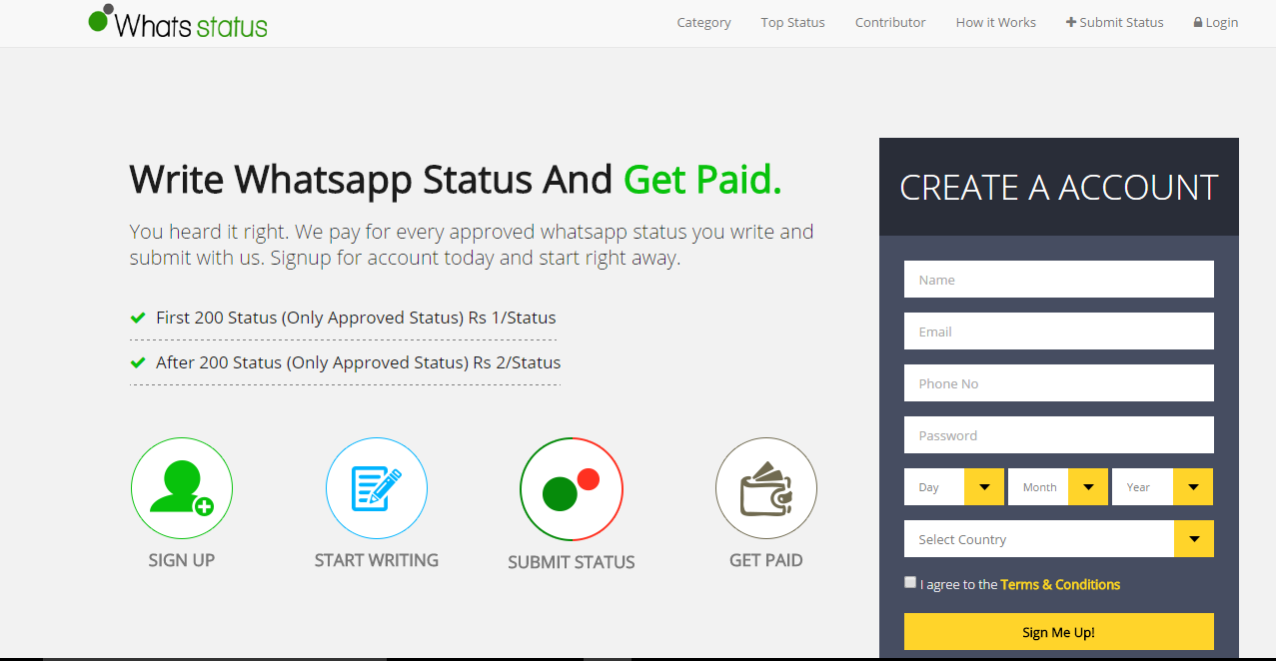
Task: Expand the Month dropdown
Action: pos(1057,487)
